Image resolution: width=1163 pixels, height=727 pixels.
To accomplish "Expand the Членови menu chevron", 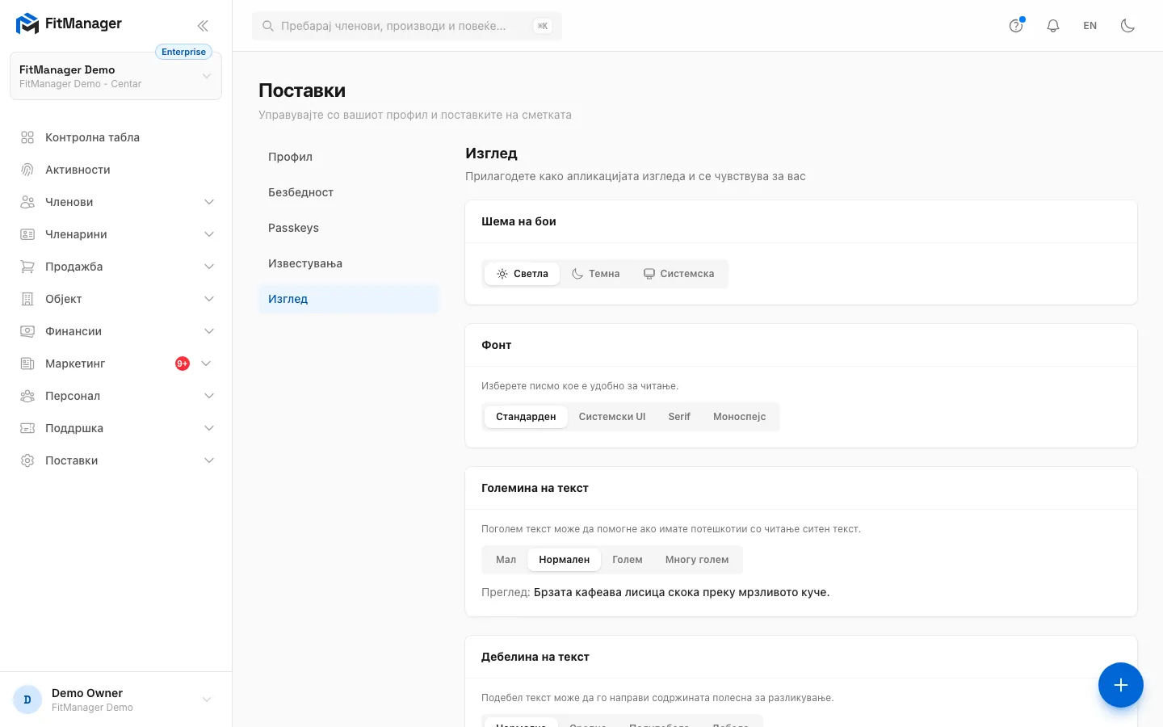I will click(x=209, y=202).
